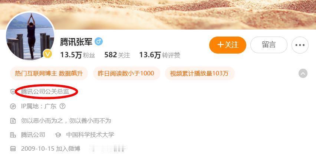Click the document bio icon

click(x=13, y=121)
